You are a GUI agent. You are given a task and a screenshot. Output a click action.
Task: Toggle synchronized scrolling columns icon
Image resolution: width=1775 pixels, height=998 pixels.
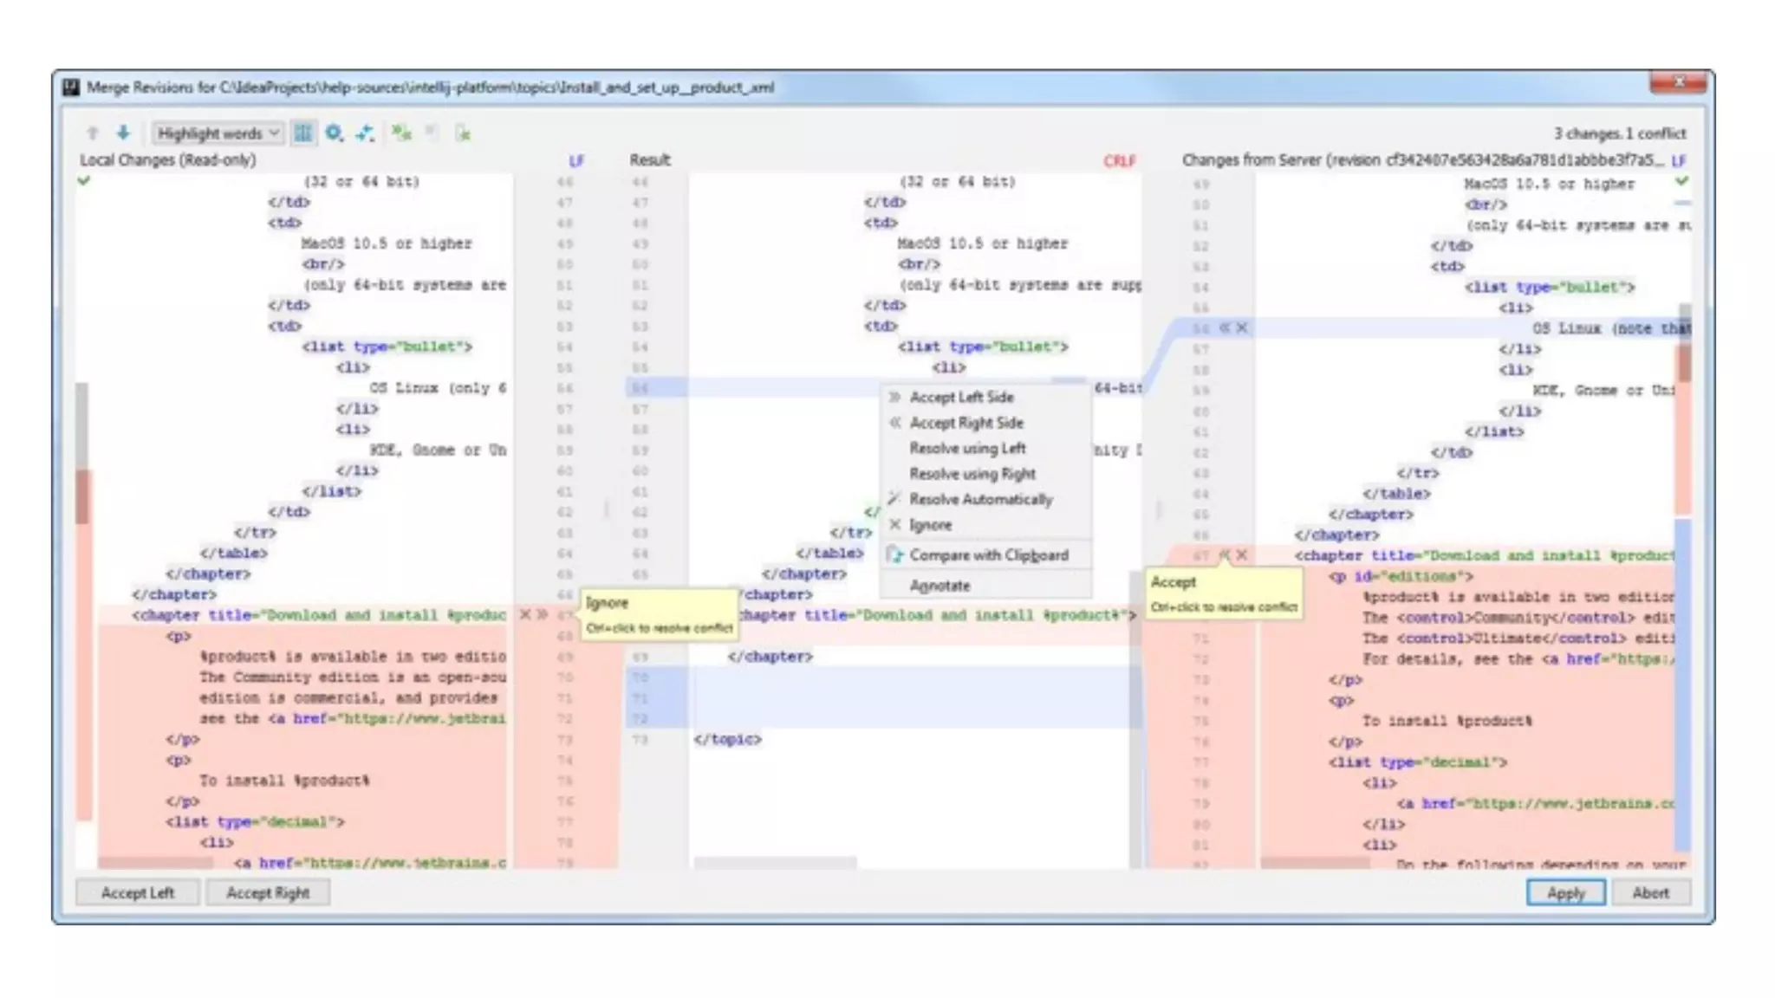click(x=302, y=133)
